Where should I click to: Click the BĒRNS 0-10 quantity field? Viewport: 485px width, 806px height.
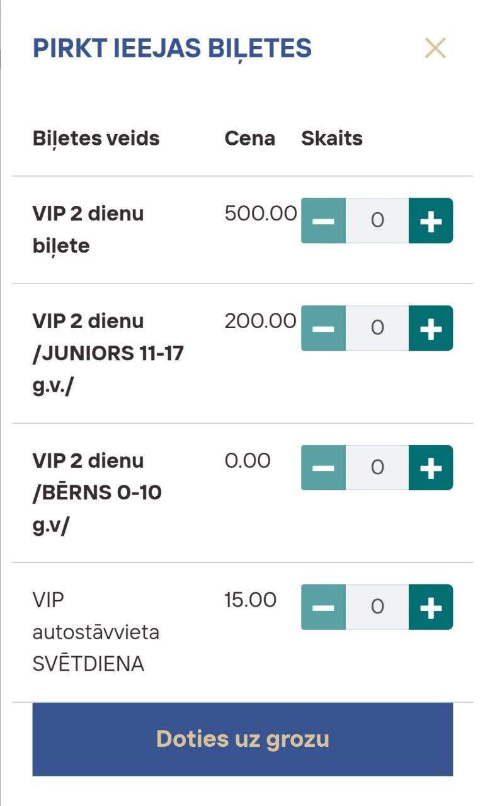click(x=377, y=467)
